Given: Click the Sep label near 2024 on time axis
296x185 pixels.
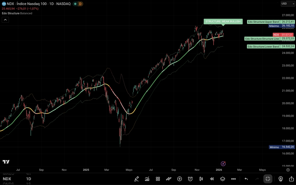Looking at the screenshot, I should (41, 170).
